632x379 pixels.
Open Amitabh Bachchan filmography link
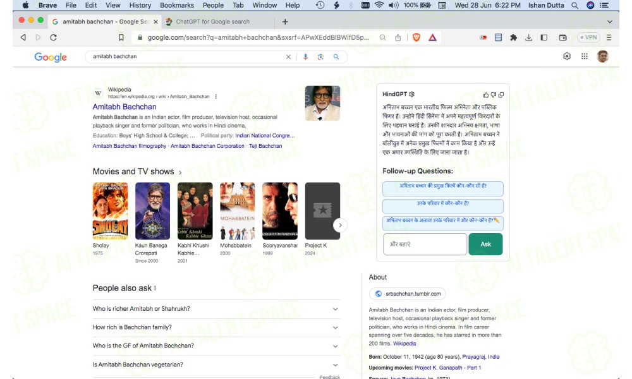pos(130,146)
